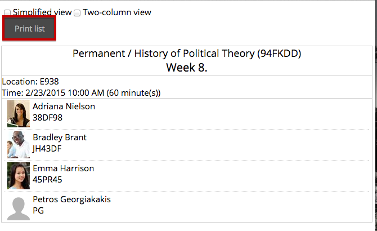Click student ID 38DF98
377x231 pixels.
[x=47, y=118]
